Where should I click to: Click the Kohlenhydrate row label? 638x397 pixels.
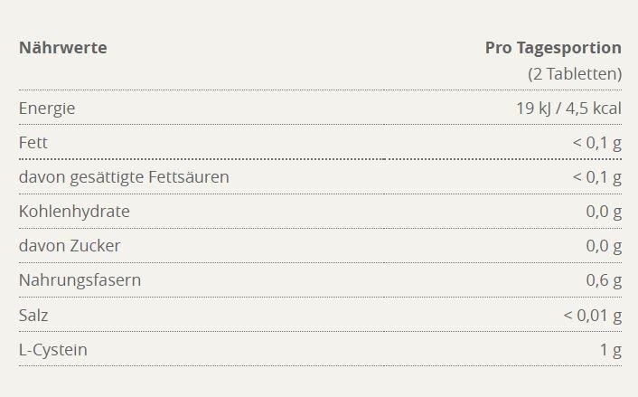(x=74, y=212)
